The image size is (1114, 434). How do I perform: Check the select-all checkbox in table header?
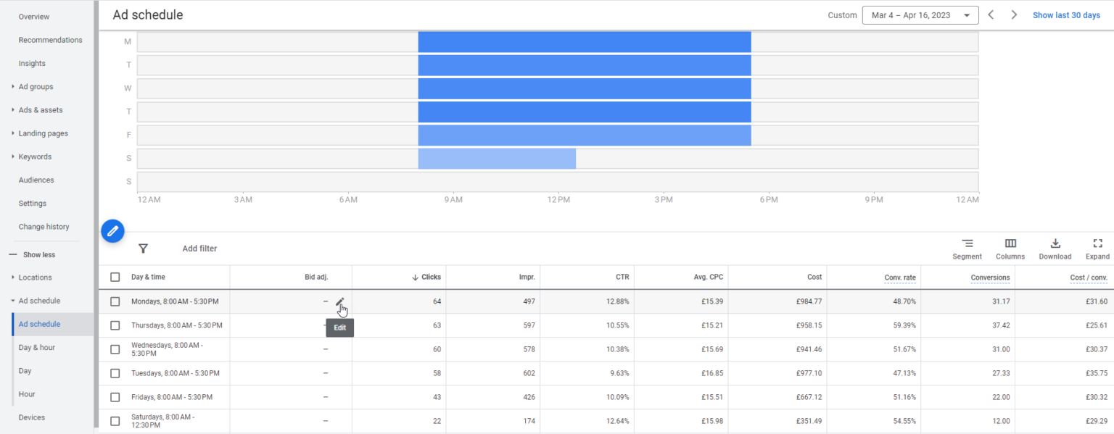coord(114,277)
